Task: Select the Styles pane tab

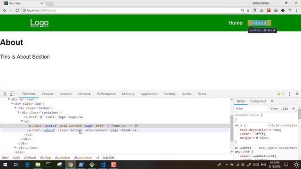Action: 240,101
